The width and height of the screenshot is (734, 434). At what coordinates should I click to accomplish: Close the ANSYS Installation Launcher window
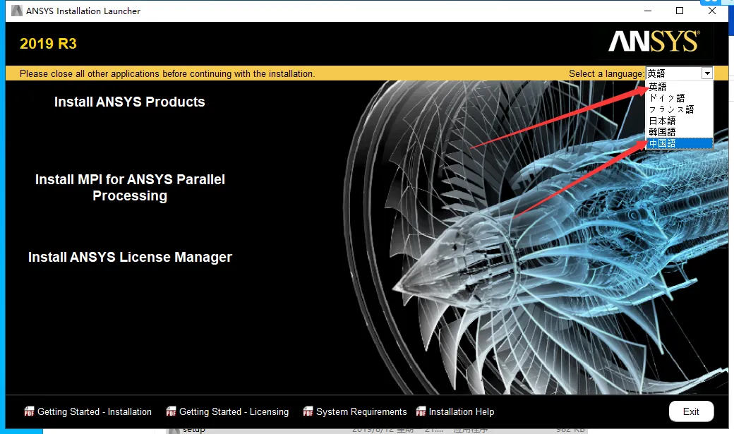tap(712, 11)
